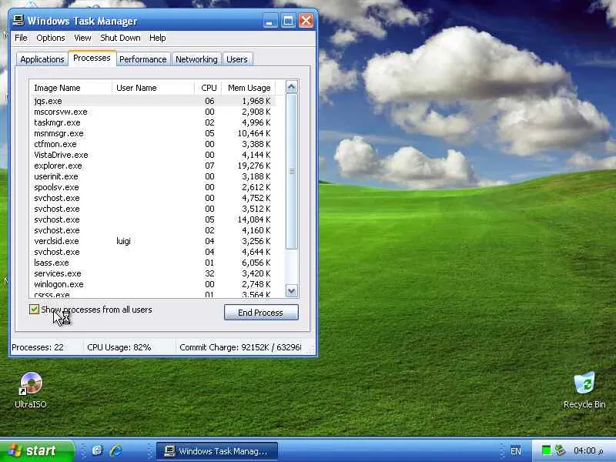Switch to the Applications tab
This screenshot has height=462, width=616.
point(42,59)
